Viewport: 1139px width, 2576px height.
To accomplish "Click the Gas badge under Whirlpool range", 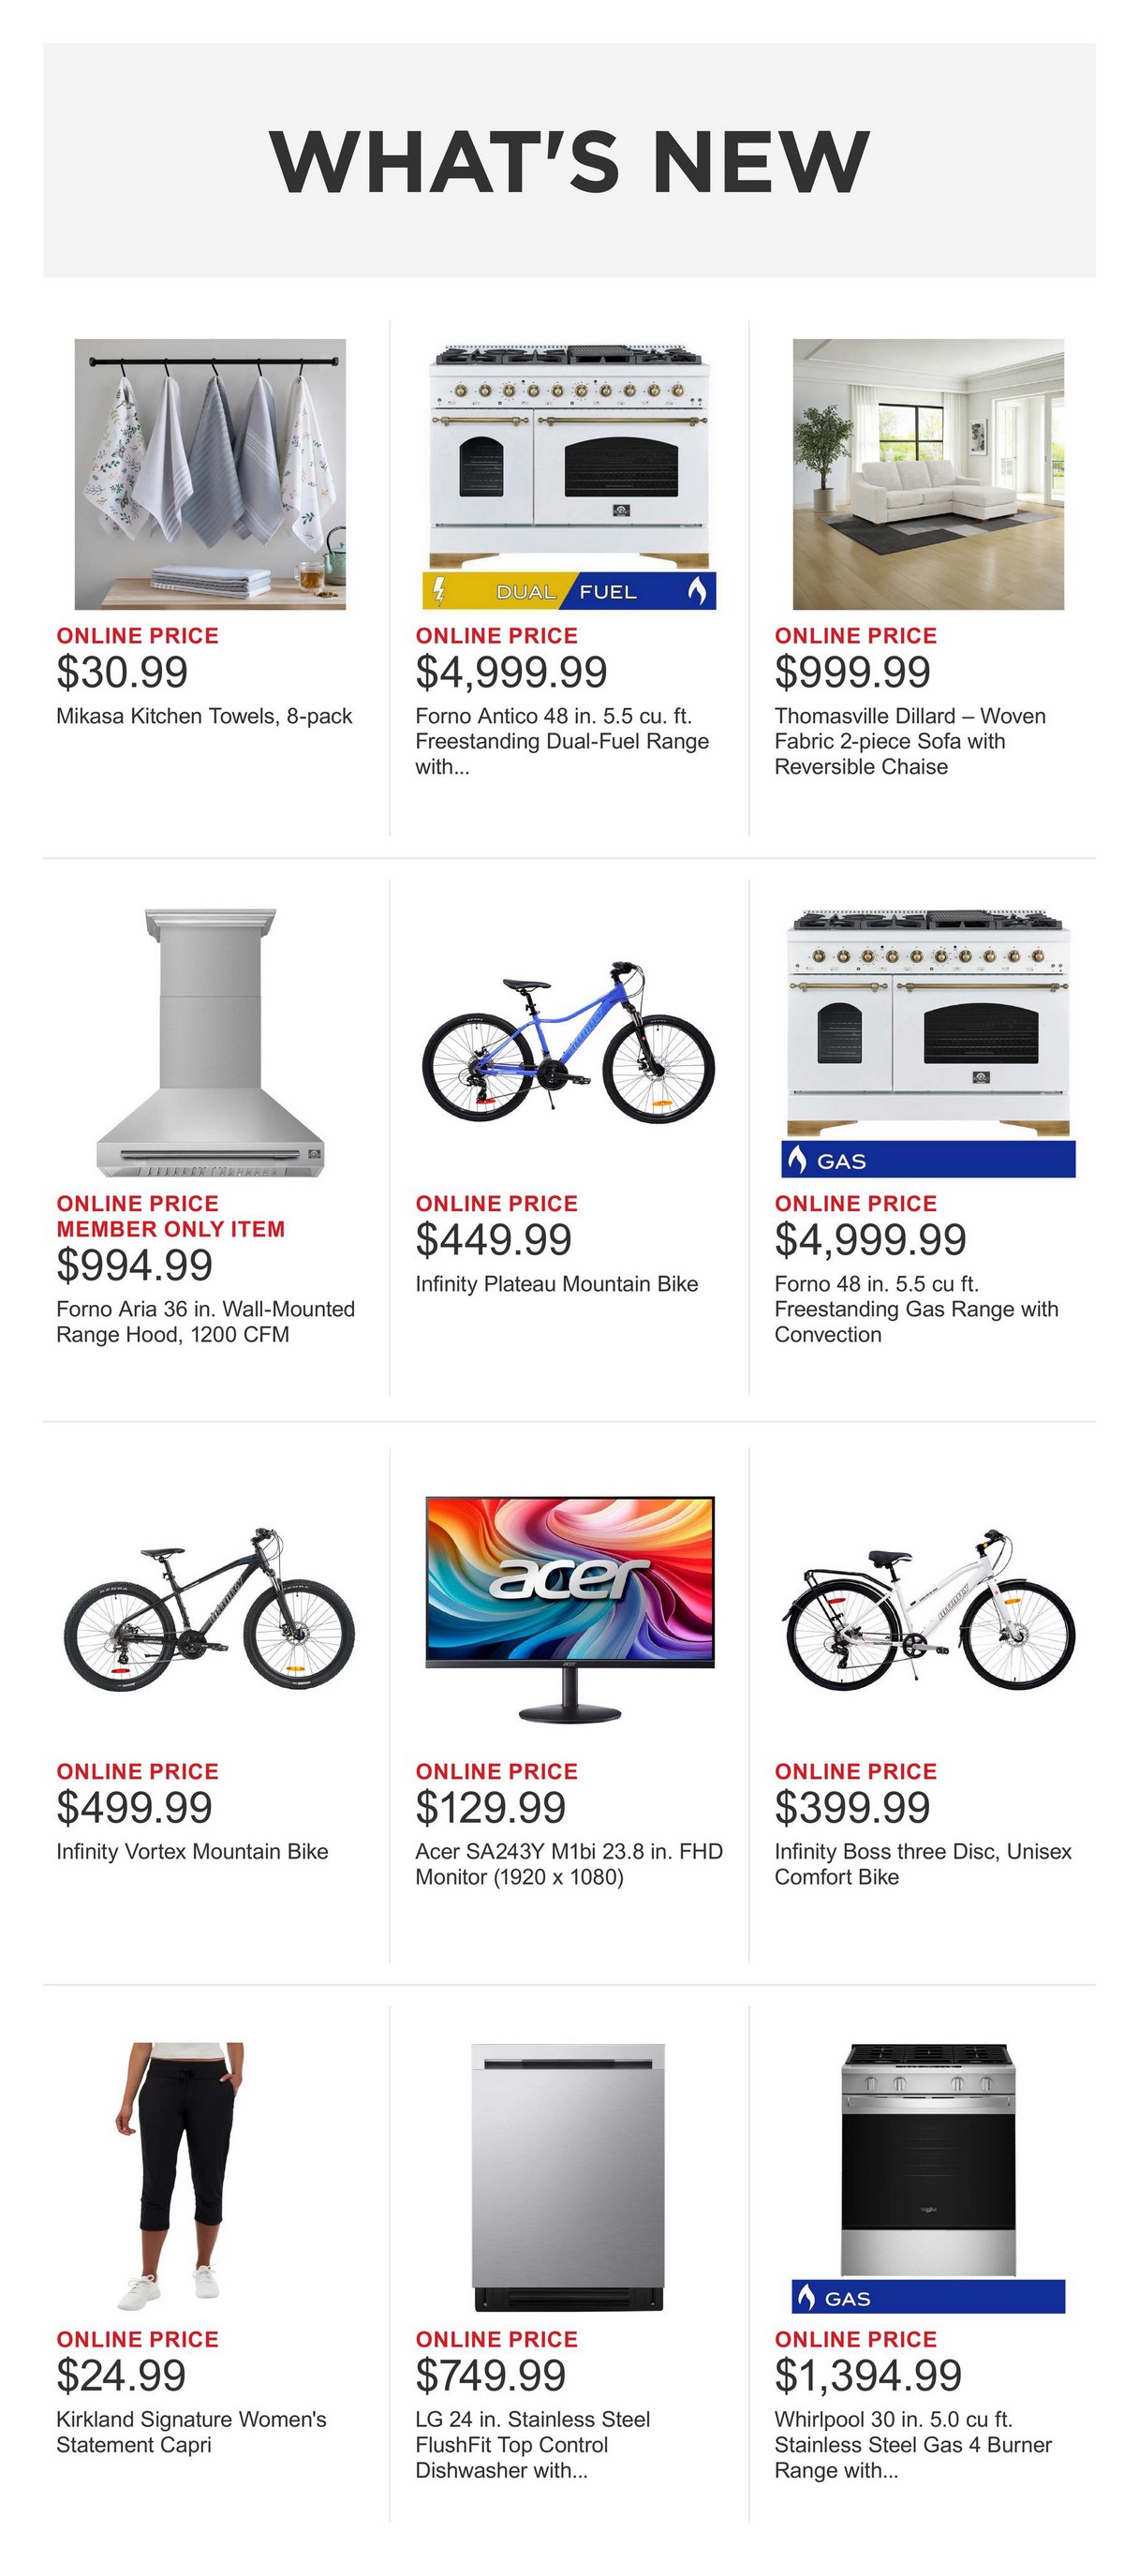I will coord(928,2297).
